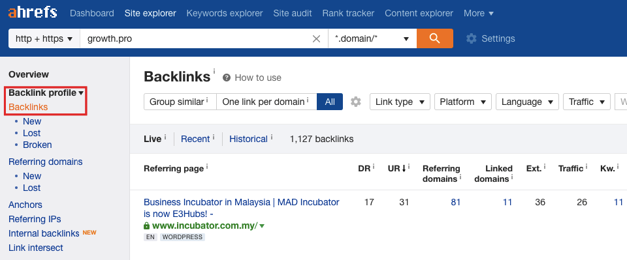Click the info mark beside Referring page
Screen dimensions: 627x260
click(207, 166)
